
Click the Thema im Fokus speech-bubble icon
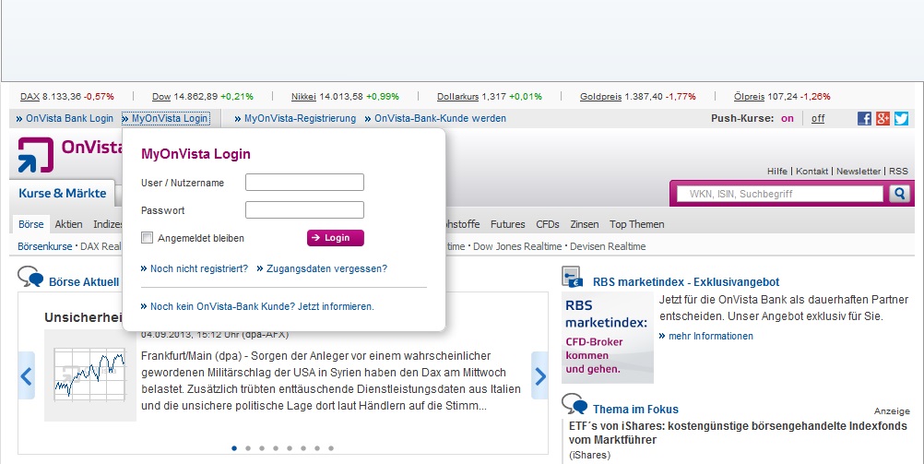click(574, 404)
